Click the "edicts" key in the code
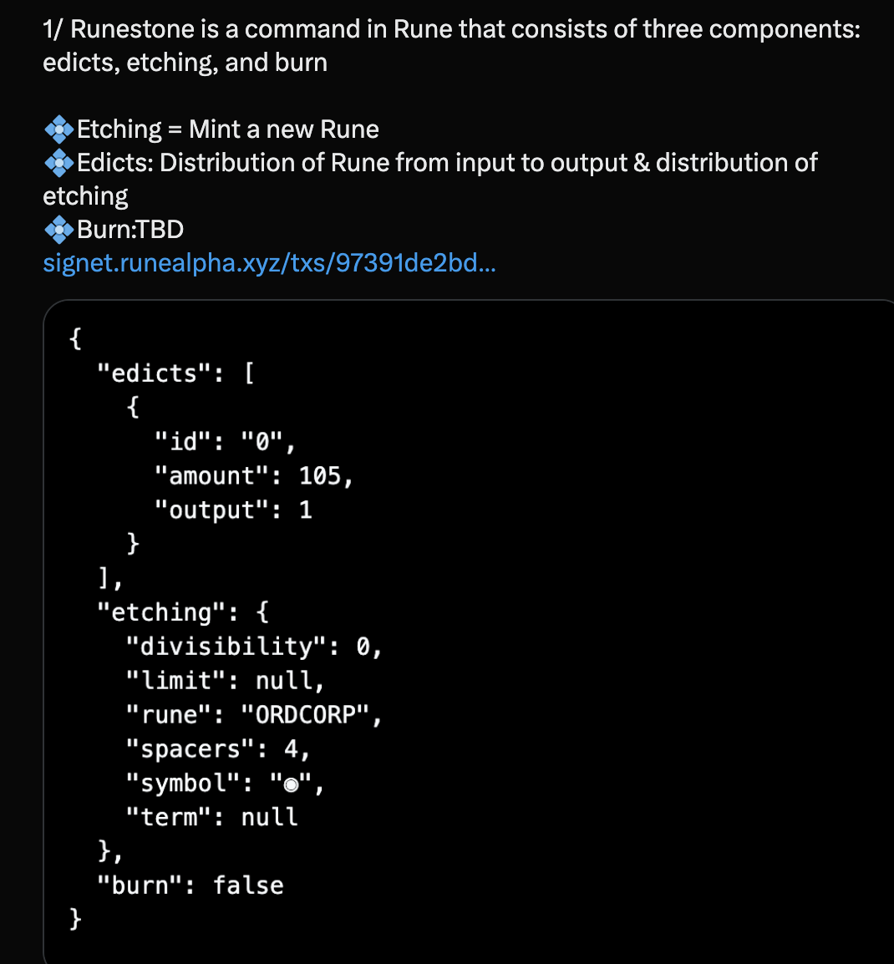This screenshot has width=894, height=964. 159,373
